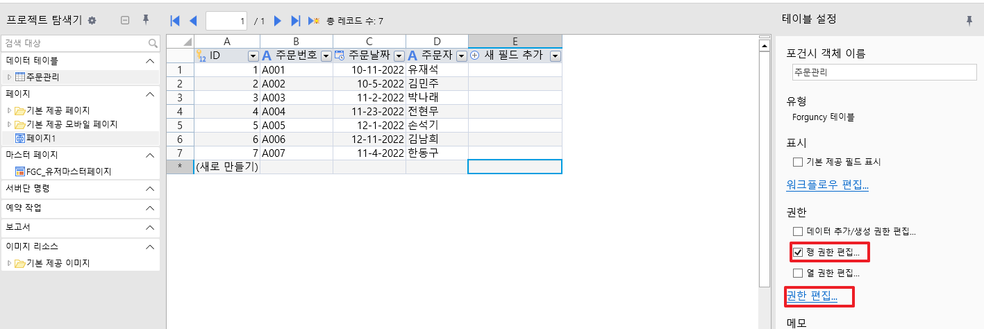Go to the first record page
The image size is (984, 329).
click(x=175, y=22)
